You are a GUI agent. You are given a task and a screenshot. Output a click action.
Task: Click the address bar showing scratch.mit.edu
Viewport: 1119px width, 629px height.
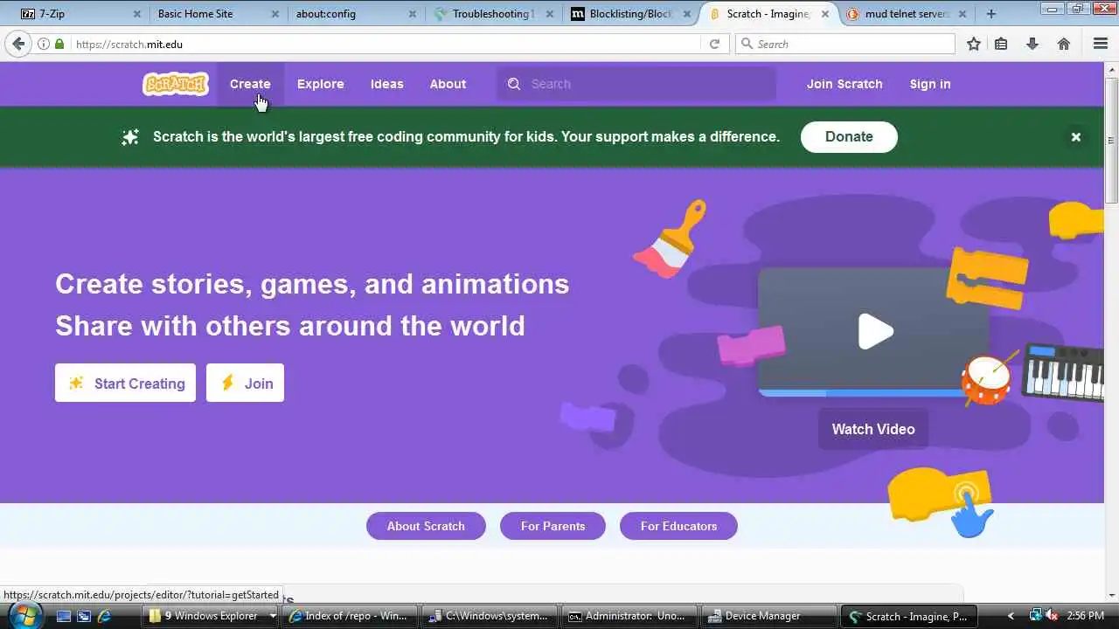tap(385, 44)
